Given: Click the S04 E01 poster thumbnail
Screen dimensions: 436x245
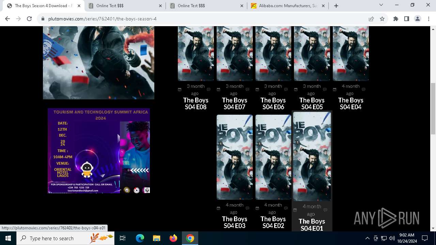Looking at the screenshot, I should coord(312,156).
